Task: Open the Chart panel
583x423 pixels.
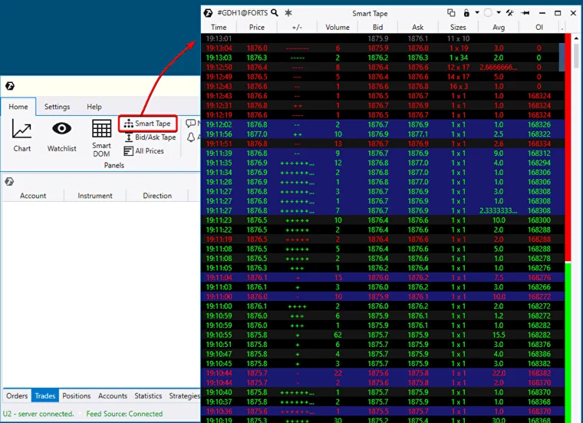Action: 21,136
